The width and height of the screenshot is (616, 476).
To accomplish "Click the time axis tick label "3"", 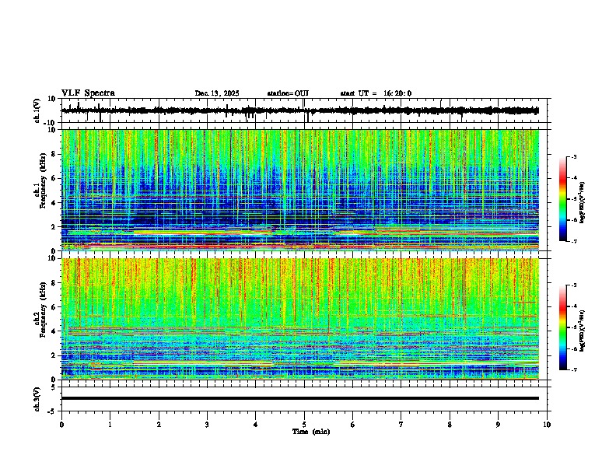I will click(207, 425).
